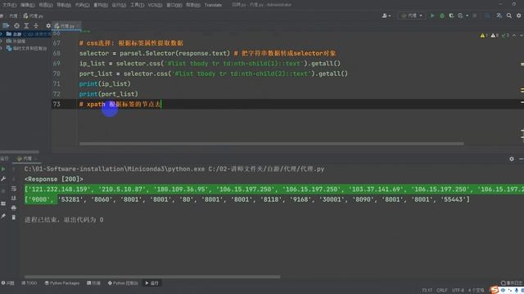The width and height of the screenshot is (524, 294).
Task: Click the grey Stop button in top toolbar
Action: (x=475, y=16)
